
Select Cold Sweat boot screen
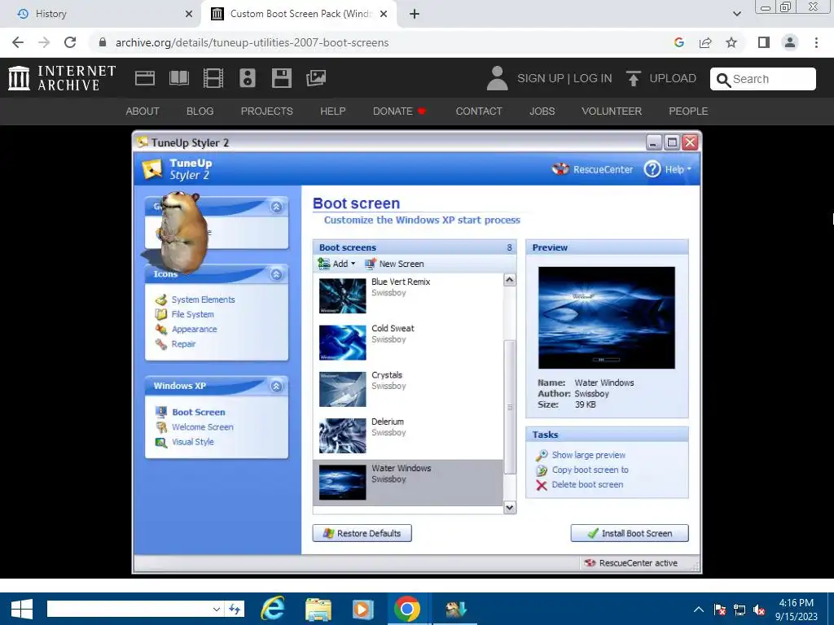(408, 343)
